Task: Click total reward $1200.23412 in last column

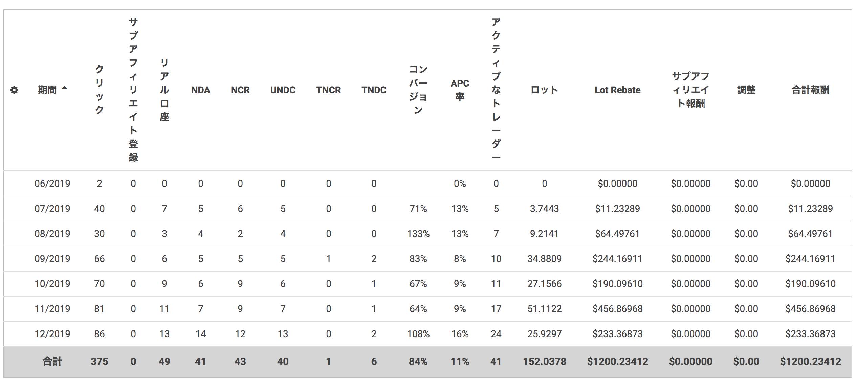Action: tap(810, 361)
